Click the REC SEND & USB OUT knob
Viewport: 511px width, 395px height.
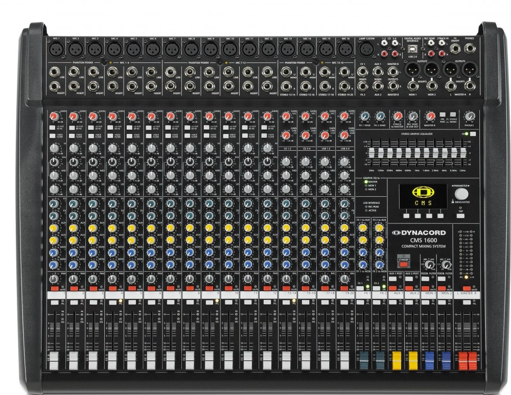[412, 117]
